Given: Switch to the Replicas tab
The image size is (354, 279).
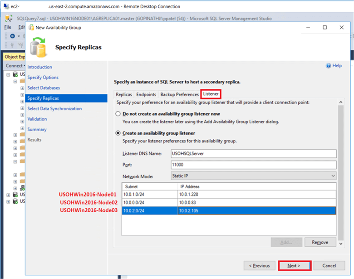Looking at the screenshot, I should click(124, 94).
